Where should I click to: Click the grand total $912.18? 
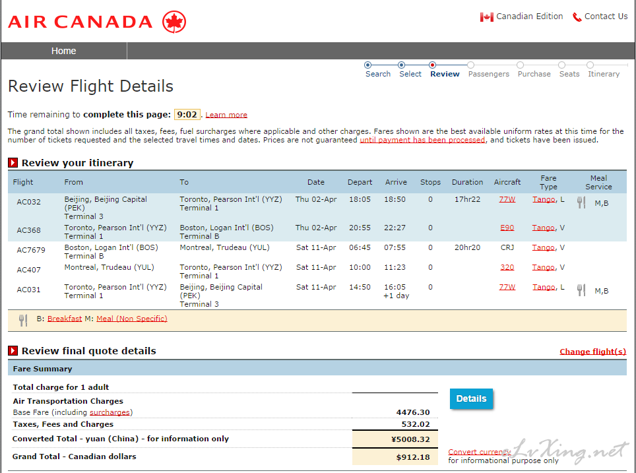(x=413, y=457)
